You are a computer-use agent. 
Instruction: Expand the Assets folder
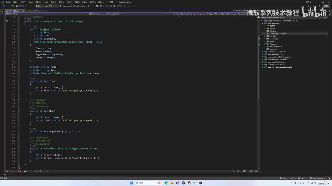click(x=265, y=28)
